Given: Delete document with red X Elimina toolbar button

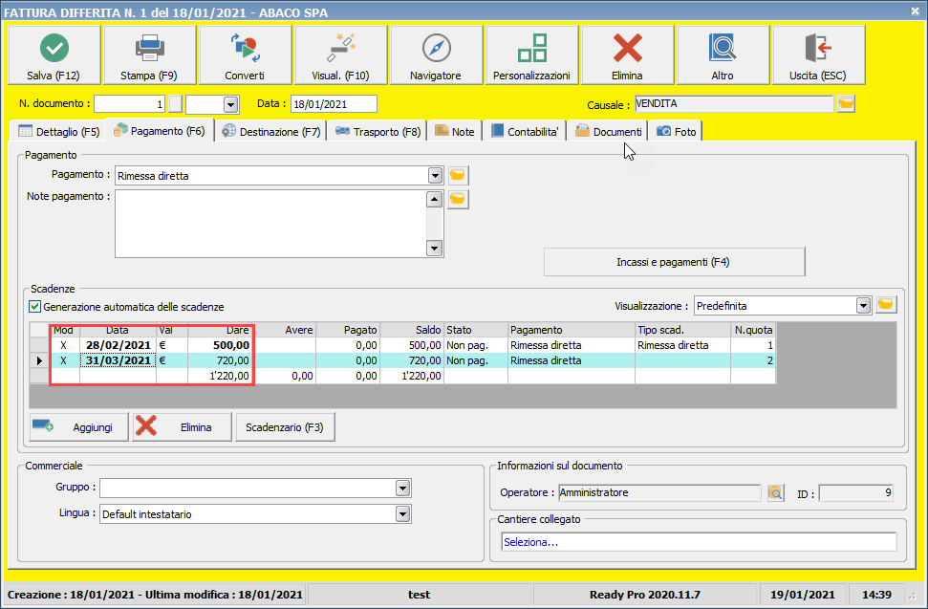Looking at the screenshot, I should point(627,55).
